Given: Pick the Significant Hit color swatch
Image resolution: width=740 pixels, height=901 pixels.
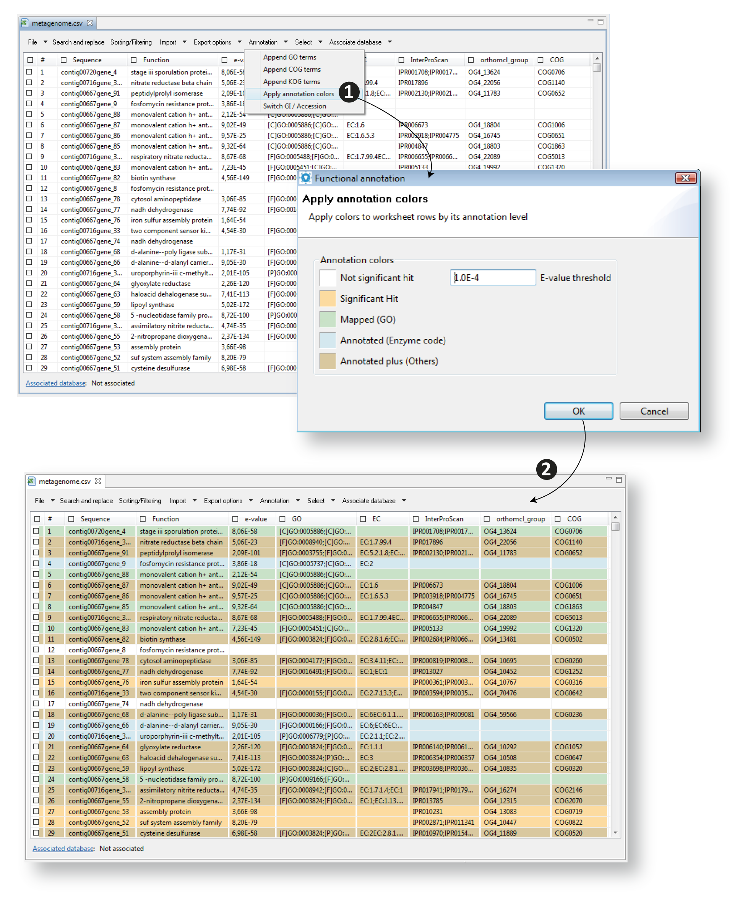Looking at the screenshot, I should [x=327, y=299].
